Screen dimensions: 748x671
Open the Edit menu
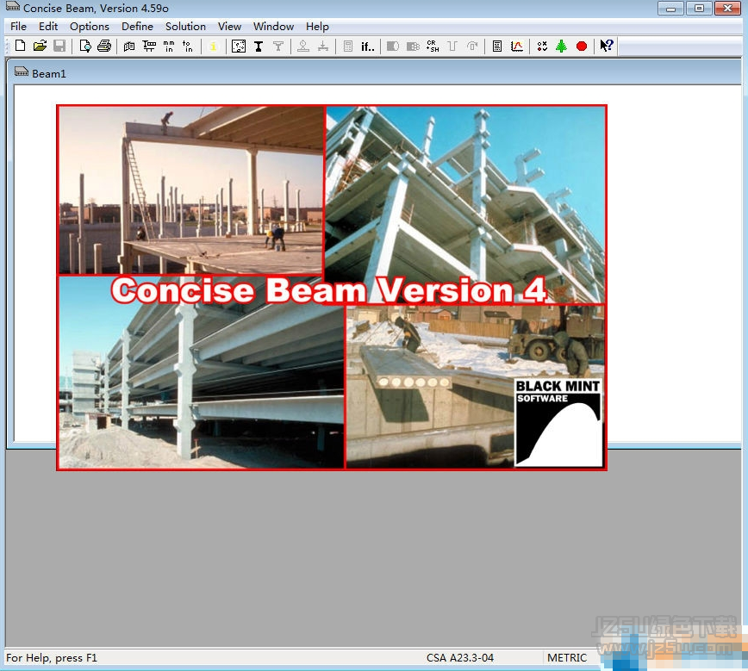[48, 26]
